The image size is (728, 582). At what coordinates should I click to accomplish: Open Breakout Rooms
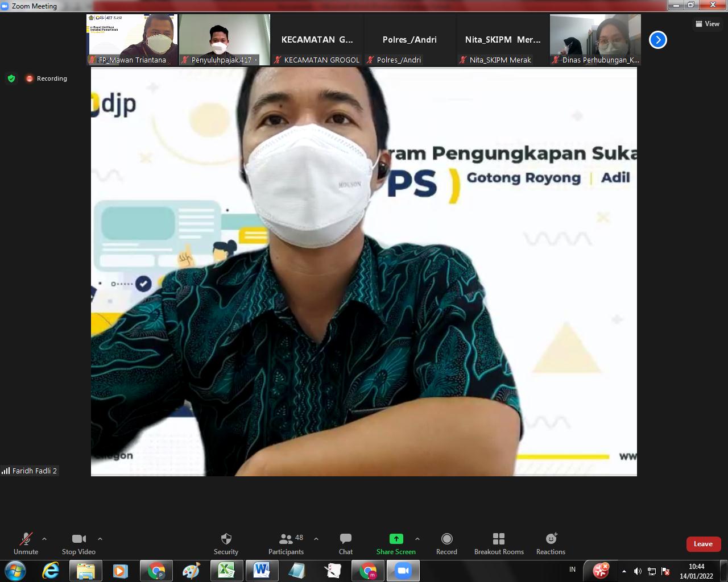[499, 539]
